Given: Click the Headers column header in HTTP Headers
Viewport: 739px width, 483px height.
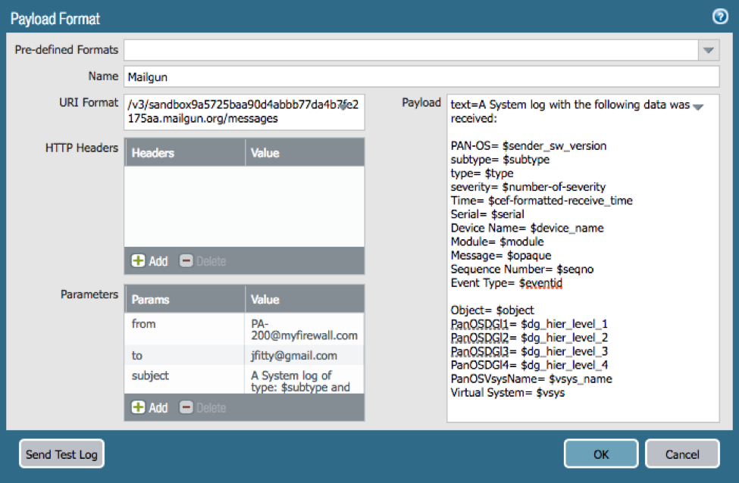Looking at the screenshot, I should coord(184,153).
